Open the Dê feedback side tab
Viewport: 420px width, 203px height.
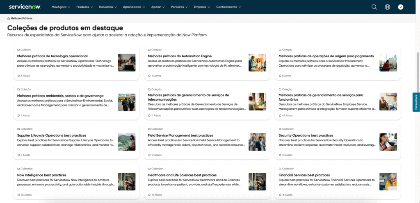coord(416,102)
